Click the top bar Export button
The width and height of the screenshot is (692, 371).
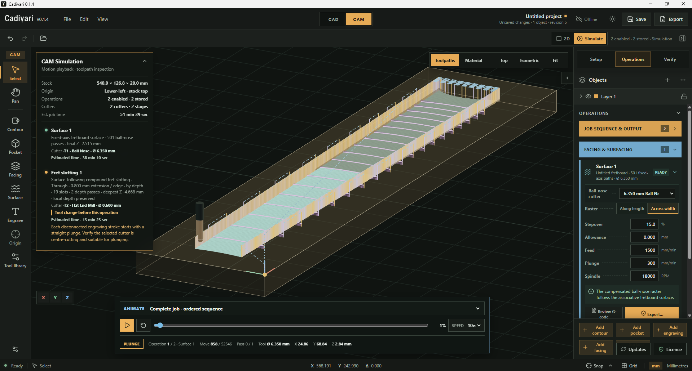pyautogui.click(x=671, y=19)
